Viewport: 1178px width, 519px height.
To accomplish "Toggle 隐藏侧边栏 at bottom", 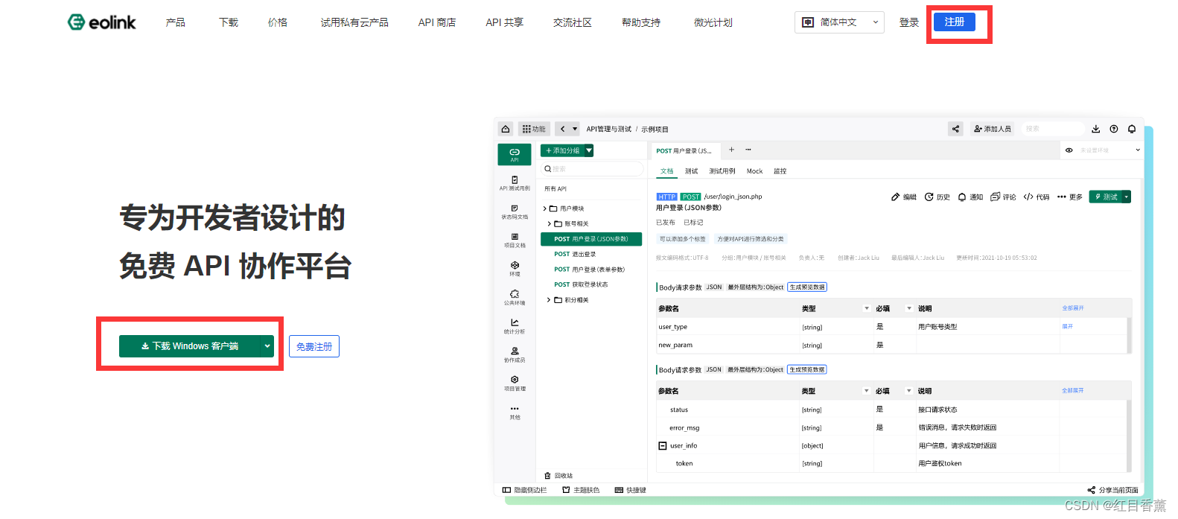I will [x=524, y=490].
